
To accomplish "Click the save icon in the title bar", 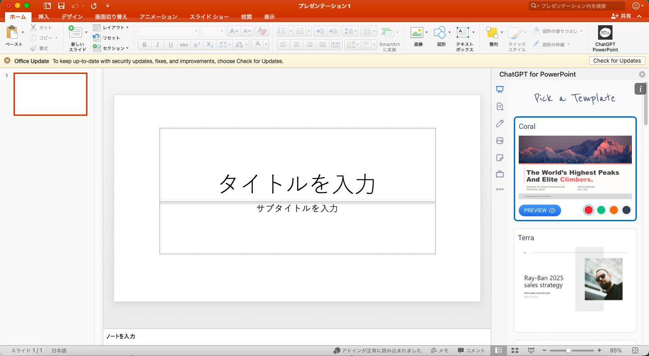I will point(61,6).
